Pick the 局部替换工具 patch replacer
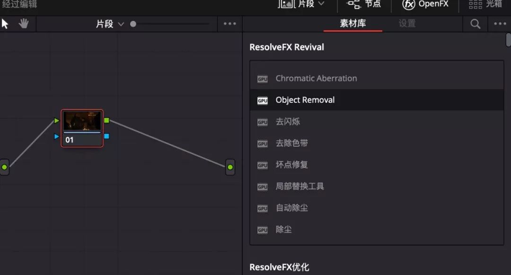The width and height of the screenshot is (511, 275). tap(377, 186)
